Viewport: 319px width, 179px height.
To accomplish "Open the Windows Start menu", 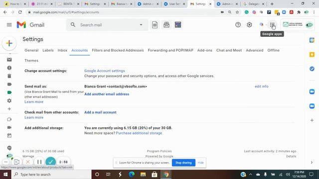I will tap(5, 175).
